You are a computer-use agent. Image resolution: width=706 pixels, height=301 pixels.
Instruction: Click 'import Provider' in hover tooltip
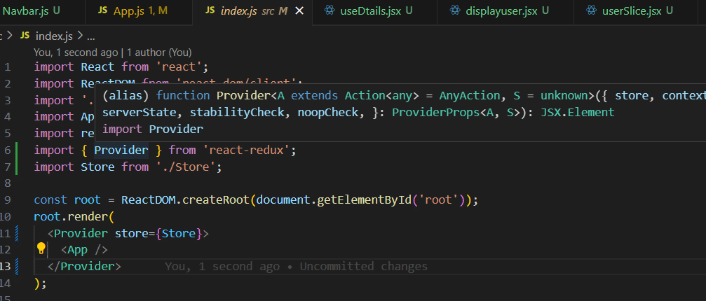(153, 129)
